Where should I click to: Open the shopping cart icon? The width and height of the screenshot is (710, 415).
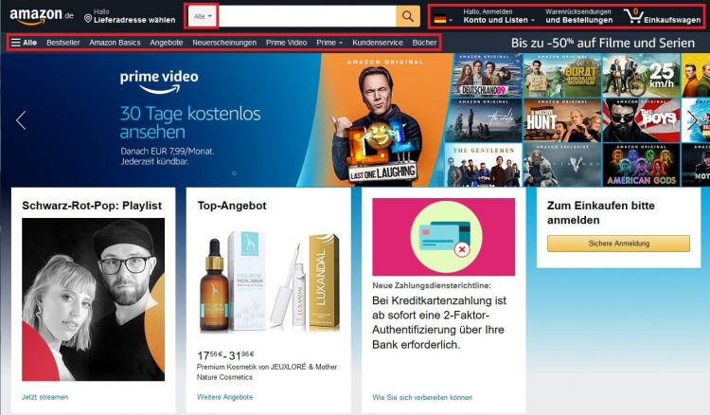(x=632, y=16)
